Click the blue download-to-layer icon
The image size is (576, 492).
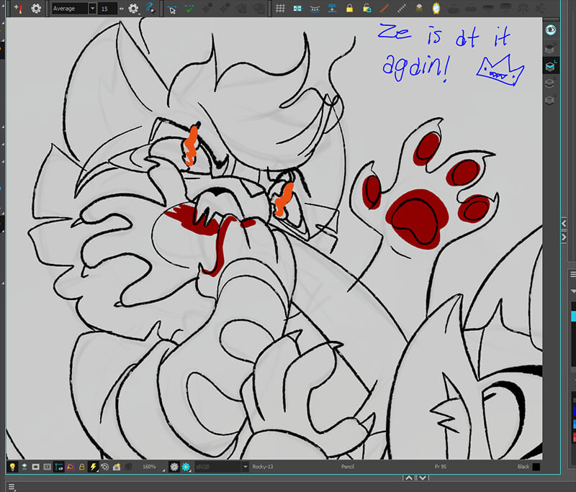coord(333,8)
